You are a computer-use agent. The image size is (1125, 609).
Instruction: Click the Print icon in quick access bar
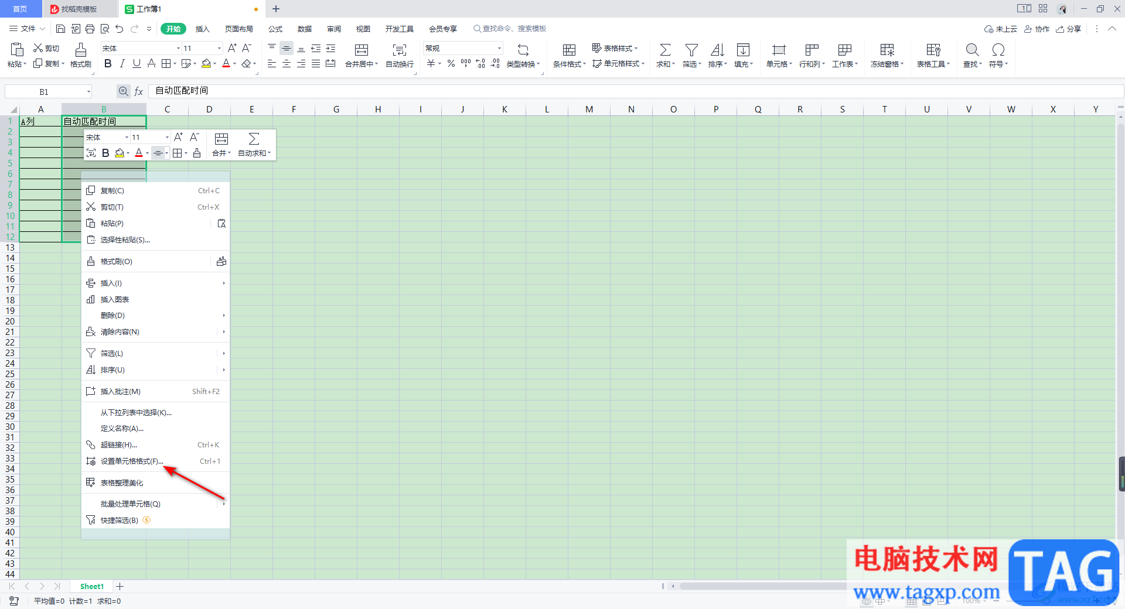point(90,29)
